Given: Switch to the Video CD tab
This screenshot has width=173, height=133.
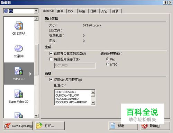Looking at the screenshot, I should point(48,11).
